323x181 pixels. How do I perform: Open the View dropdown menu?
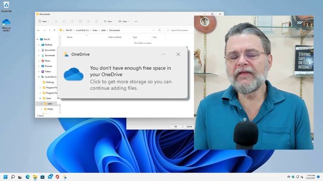pyautogui.click(x=124, y=21)
